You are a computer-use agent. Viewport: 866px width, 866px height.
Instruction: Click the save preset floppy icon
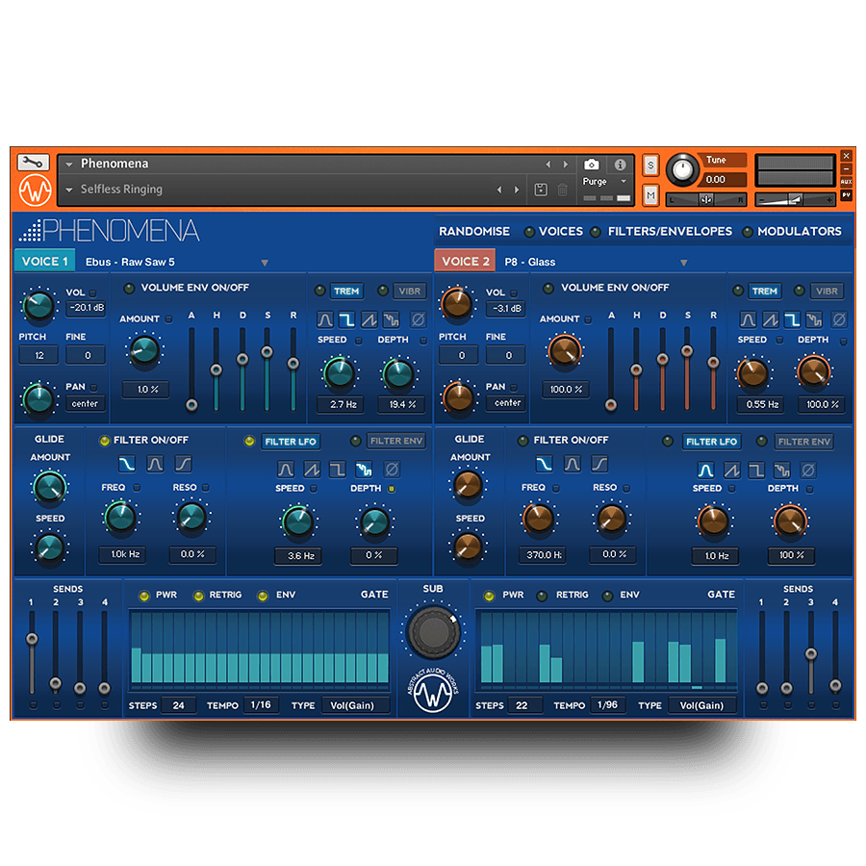tap(541, 190)
